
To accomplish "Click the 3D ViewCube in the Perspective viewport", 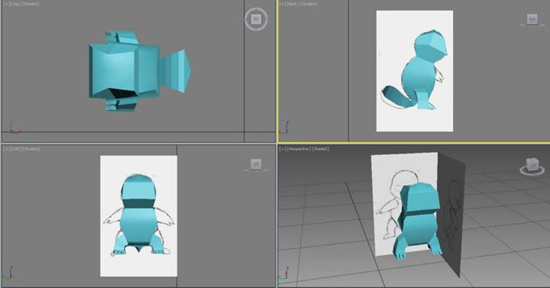I will pyautogui.click(x=532, y=166).
